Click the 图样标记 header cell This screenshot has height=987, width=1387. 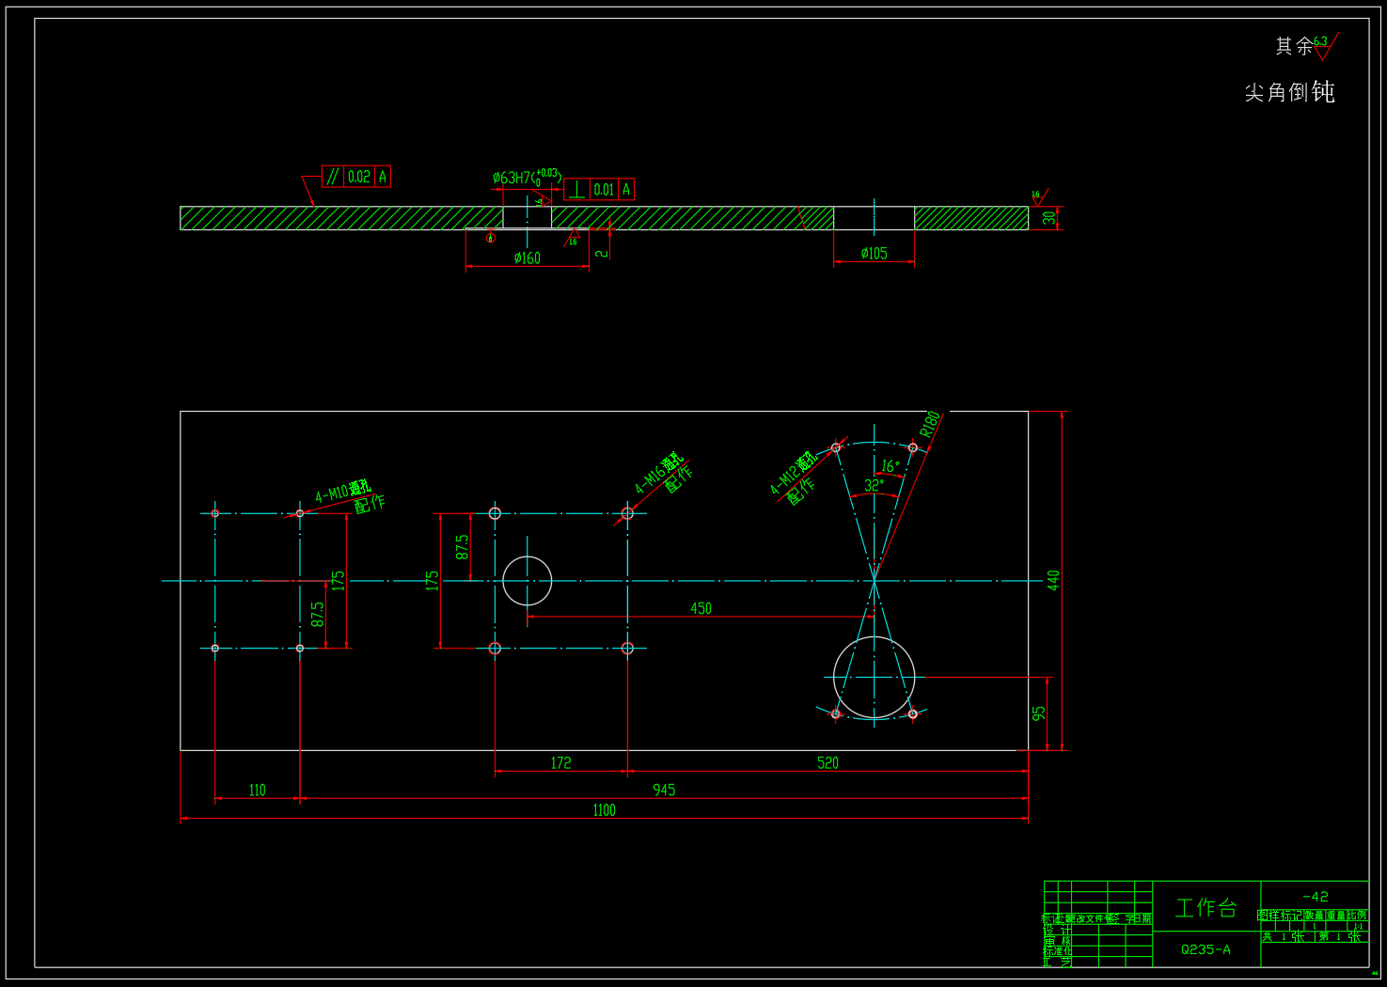[1280, 915]
